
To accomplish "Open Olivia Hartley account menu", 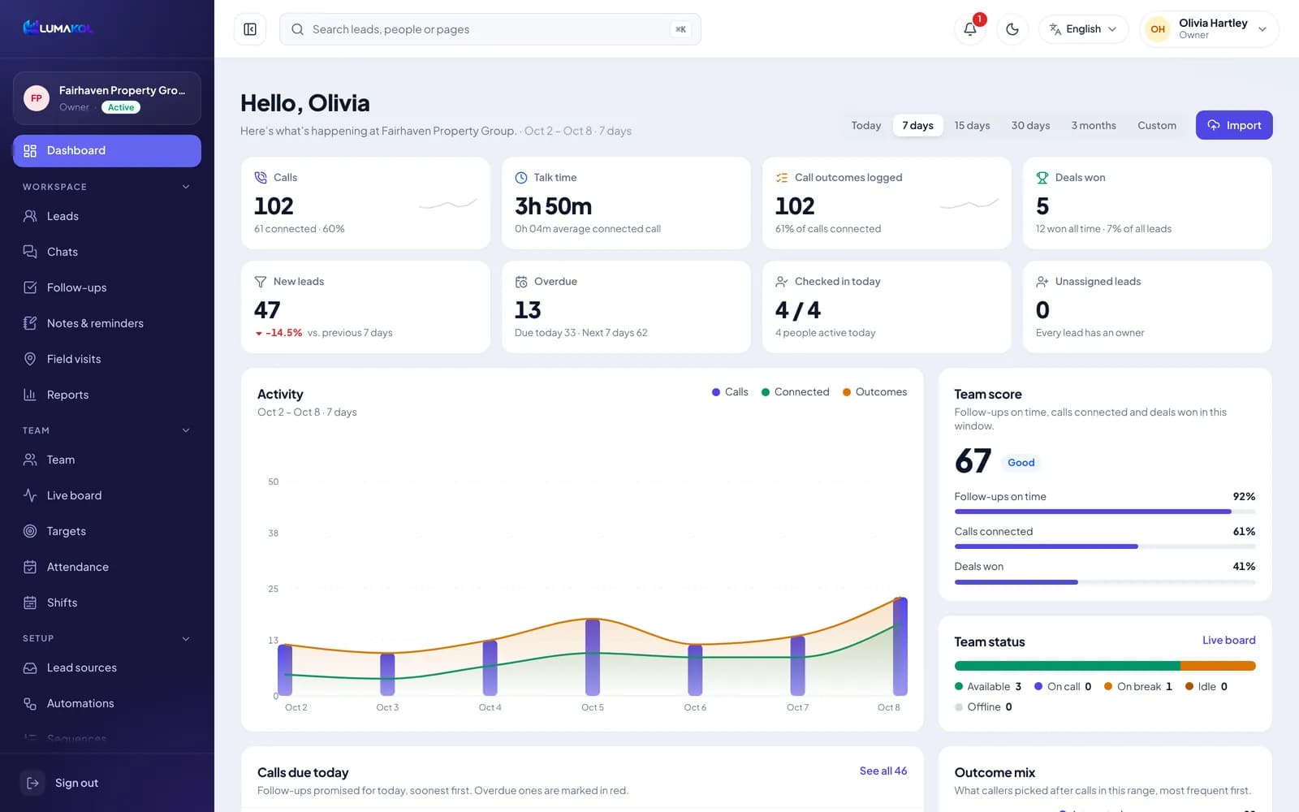I will coord(1209,29).
